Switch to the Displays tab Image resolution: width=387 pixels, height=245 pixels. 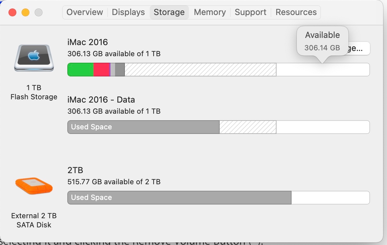128,12
